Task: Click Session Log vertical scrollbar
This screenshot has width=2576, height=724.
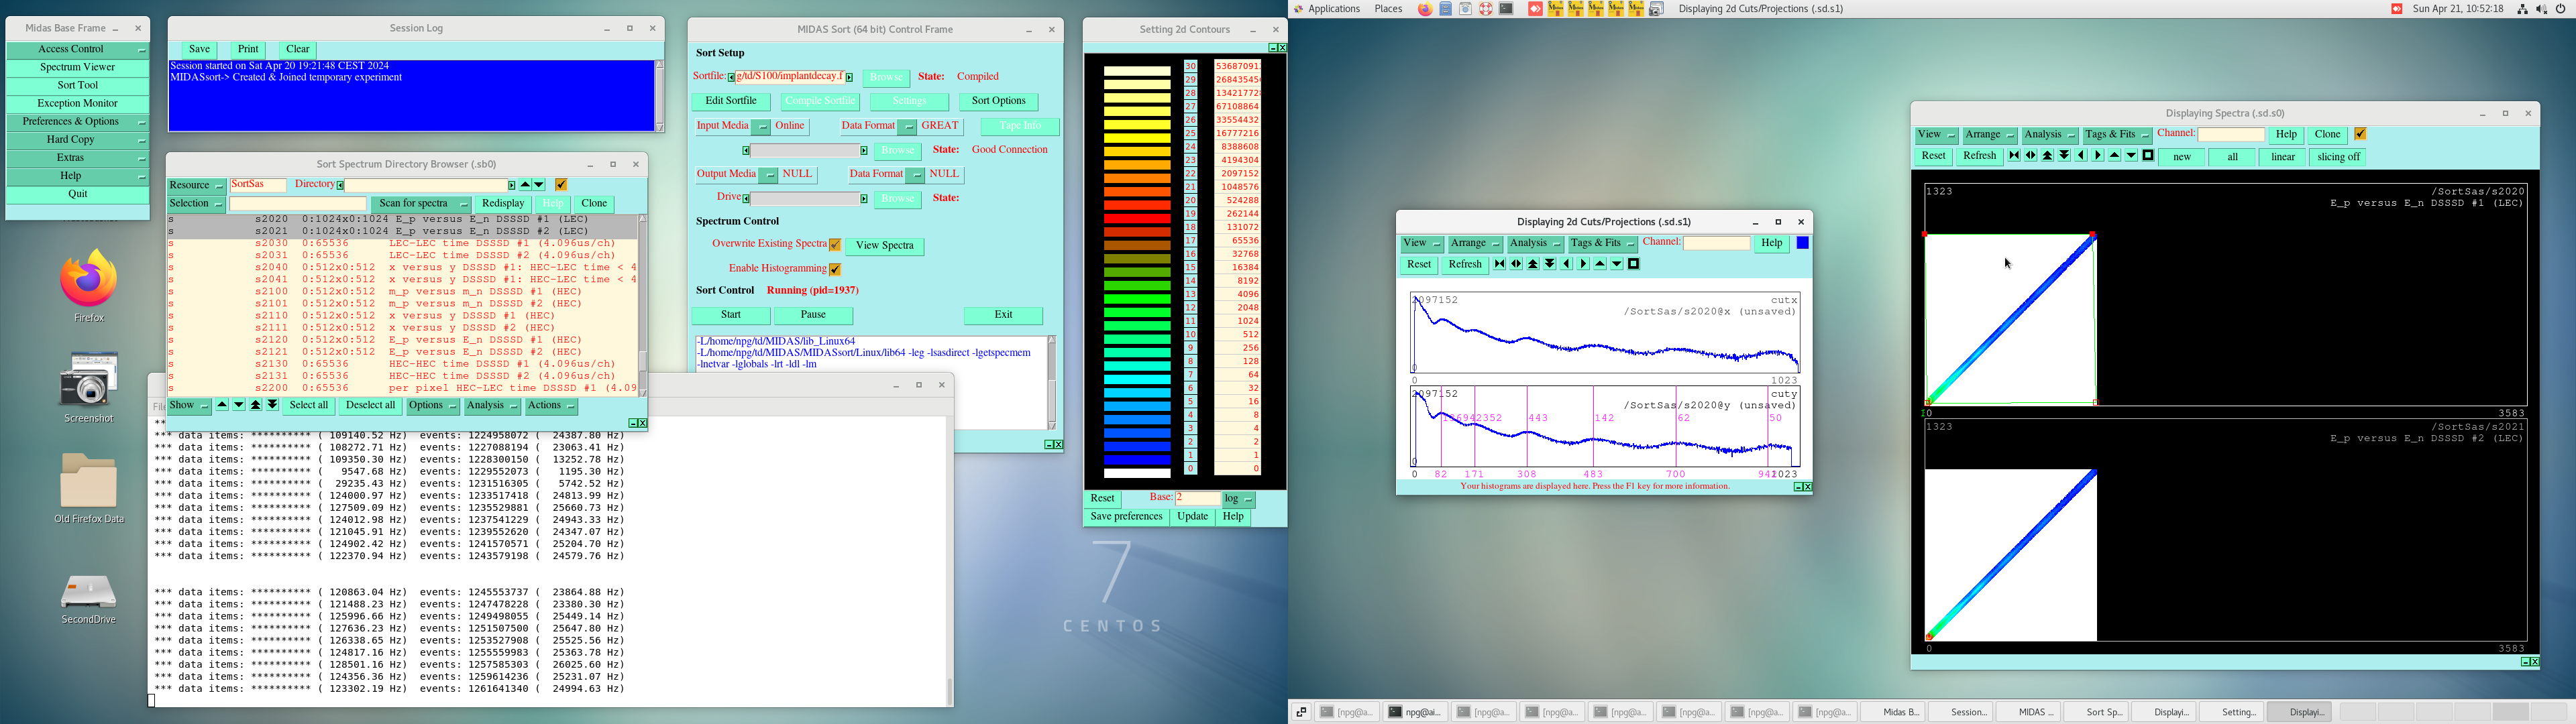Action: (x=659, y=96)
